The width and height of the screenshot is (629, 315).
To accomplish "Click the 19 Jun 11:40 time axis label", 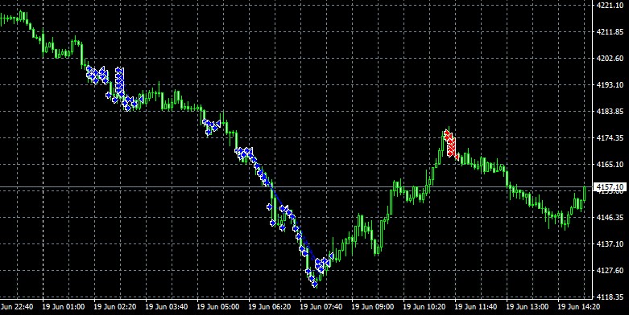I will [x=477, y=307].
